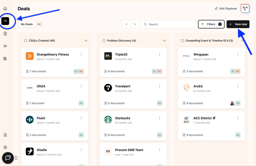Screen dimensions: 256x166
Task: Open the Filters button
Action: pyautogui.click(x=211, y=25)
